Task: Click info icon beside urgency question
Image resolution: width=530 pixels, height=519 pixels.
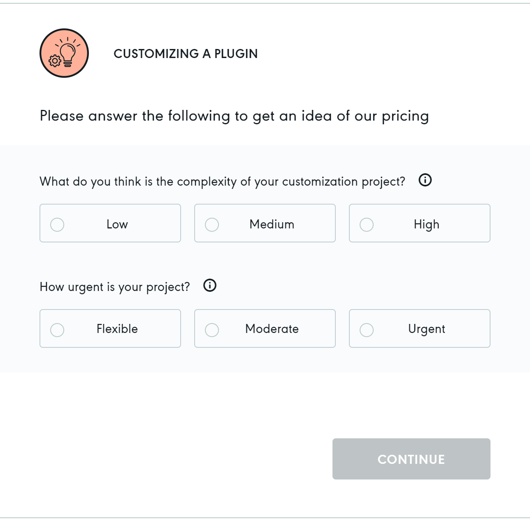Action: 210,285
